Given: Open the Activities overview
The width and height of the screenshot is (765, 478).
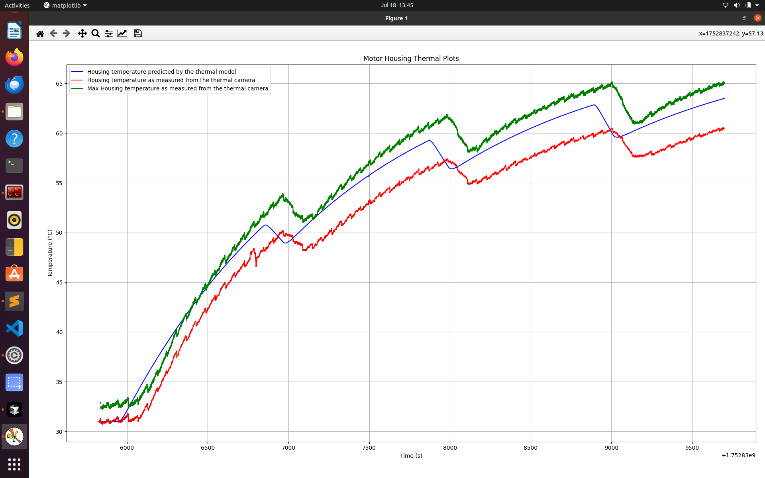Looking at the screenshot, I should point(17,5).
